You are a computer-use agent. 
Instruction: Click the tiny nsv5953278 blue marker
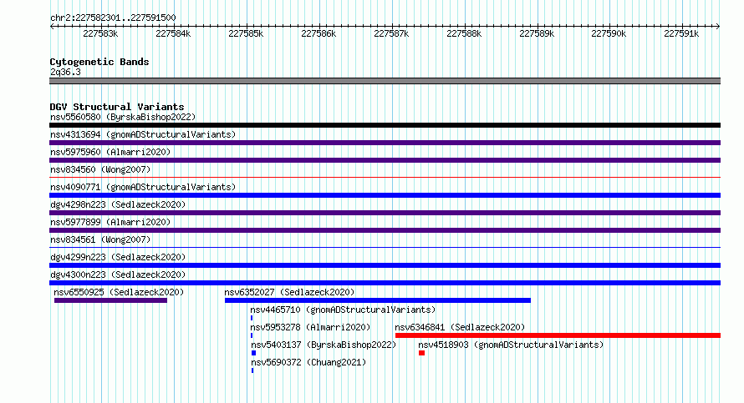click(252, 335)
